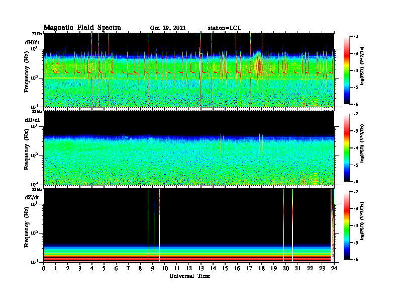Click the log(PSD) label of dZ/dt colorbar

[362, 221]
